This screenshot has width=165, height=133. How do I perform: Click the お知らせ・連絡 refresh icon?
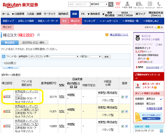[161, 131]
